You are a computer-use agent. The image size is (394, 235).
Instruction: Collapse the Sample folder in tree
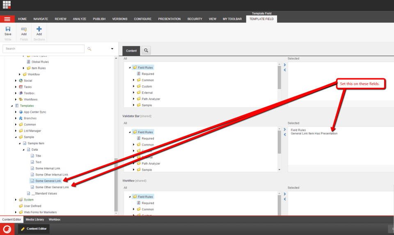tap(16, 137)
